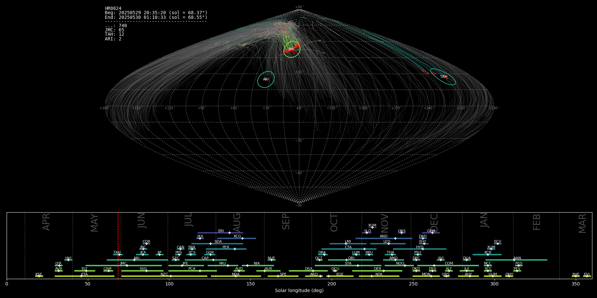Click the End: 20250530 timestamp line
The width and height of the screenshot is (597, 298).
[x=156, y=17]
